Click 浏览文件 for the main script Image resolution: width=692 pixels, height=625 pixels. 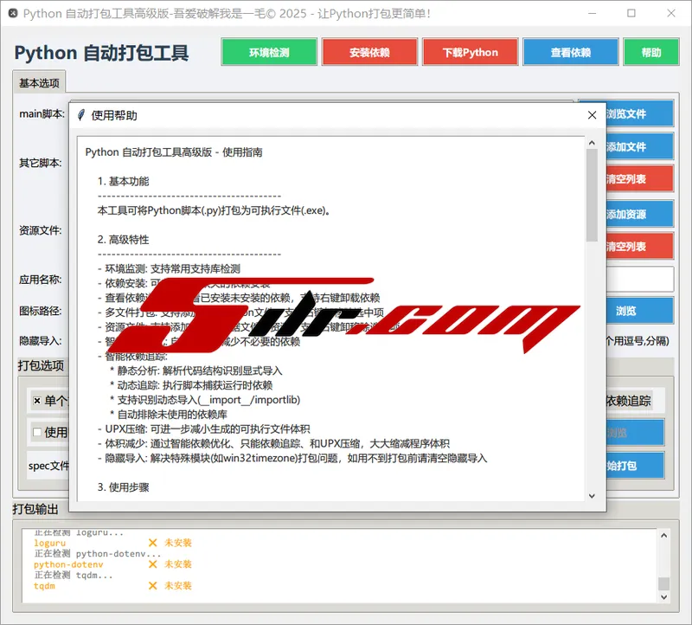(x=640, y=113)
